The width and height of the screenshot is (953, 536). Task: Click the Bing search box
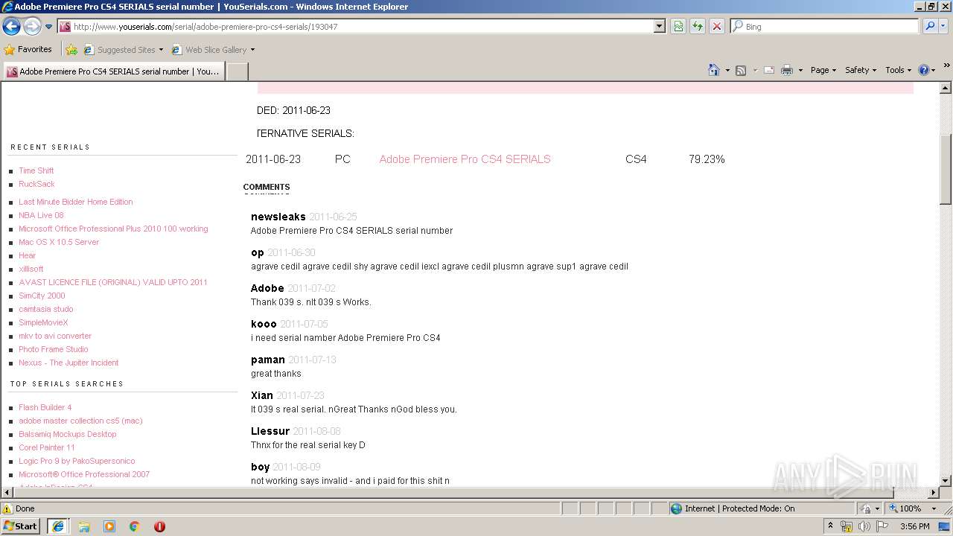824,26
